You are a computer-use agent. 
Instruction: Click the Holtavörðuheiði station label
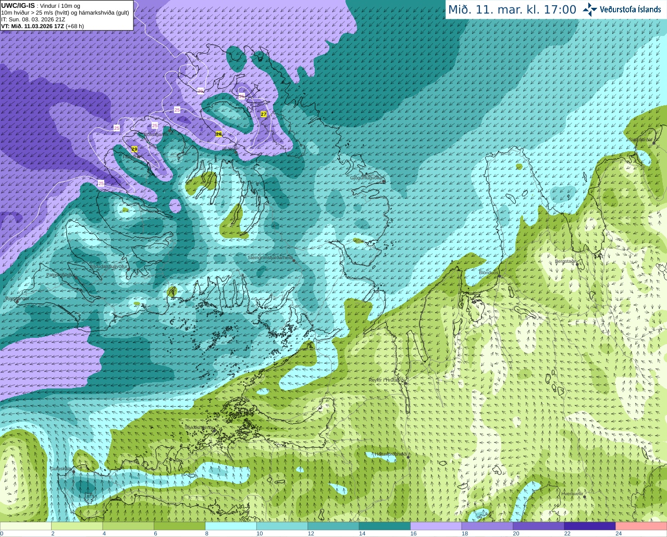(x=391, y=454)
